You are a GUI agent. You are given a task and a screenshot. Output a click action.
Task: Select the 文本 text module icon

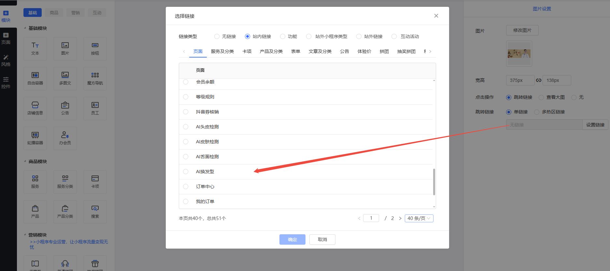[35, 48]
